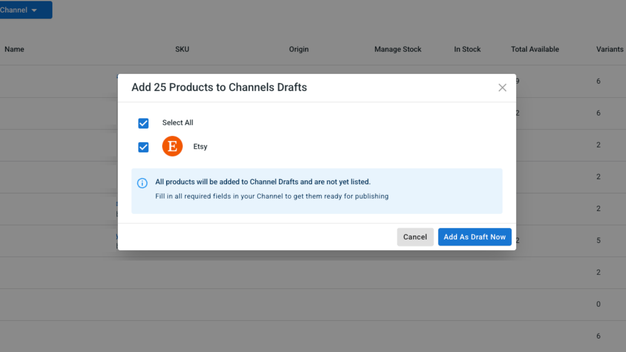Image resolution: width=626 pixels, height=352 pixels.
Task: Open the Channel dropdown button
Action: pos(25,10)
